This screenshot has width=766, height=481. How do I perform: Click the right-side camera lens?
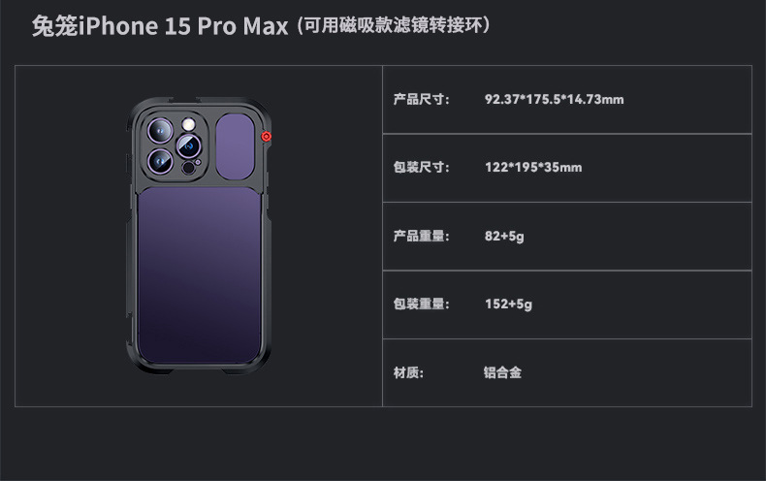point(188,145)
